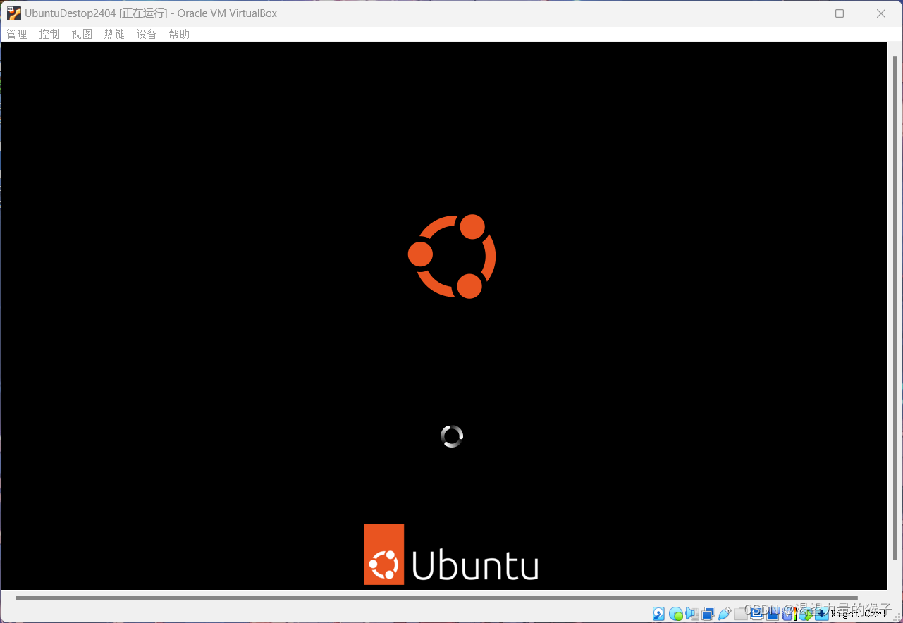903x623 pixels.
Task: Click the USB devices status icon
Action: click(725, 614)
